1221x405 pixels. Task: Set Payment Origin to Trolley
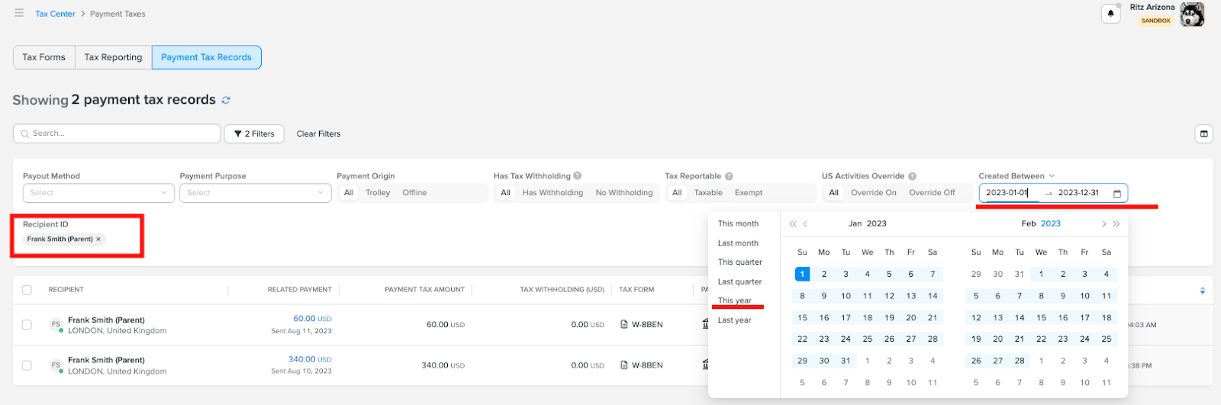pyautogui.click(x=378, y=193)
